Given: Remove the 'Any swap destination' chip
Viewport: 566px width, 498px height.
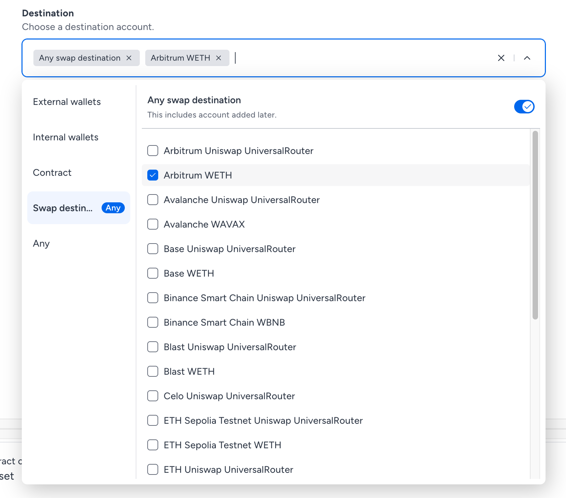Looking at the screenshot, I should [129, 58].
